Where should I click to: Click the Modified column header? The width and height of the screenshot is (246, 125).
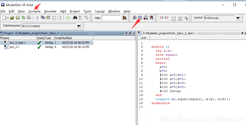[x=77, y=38]
